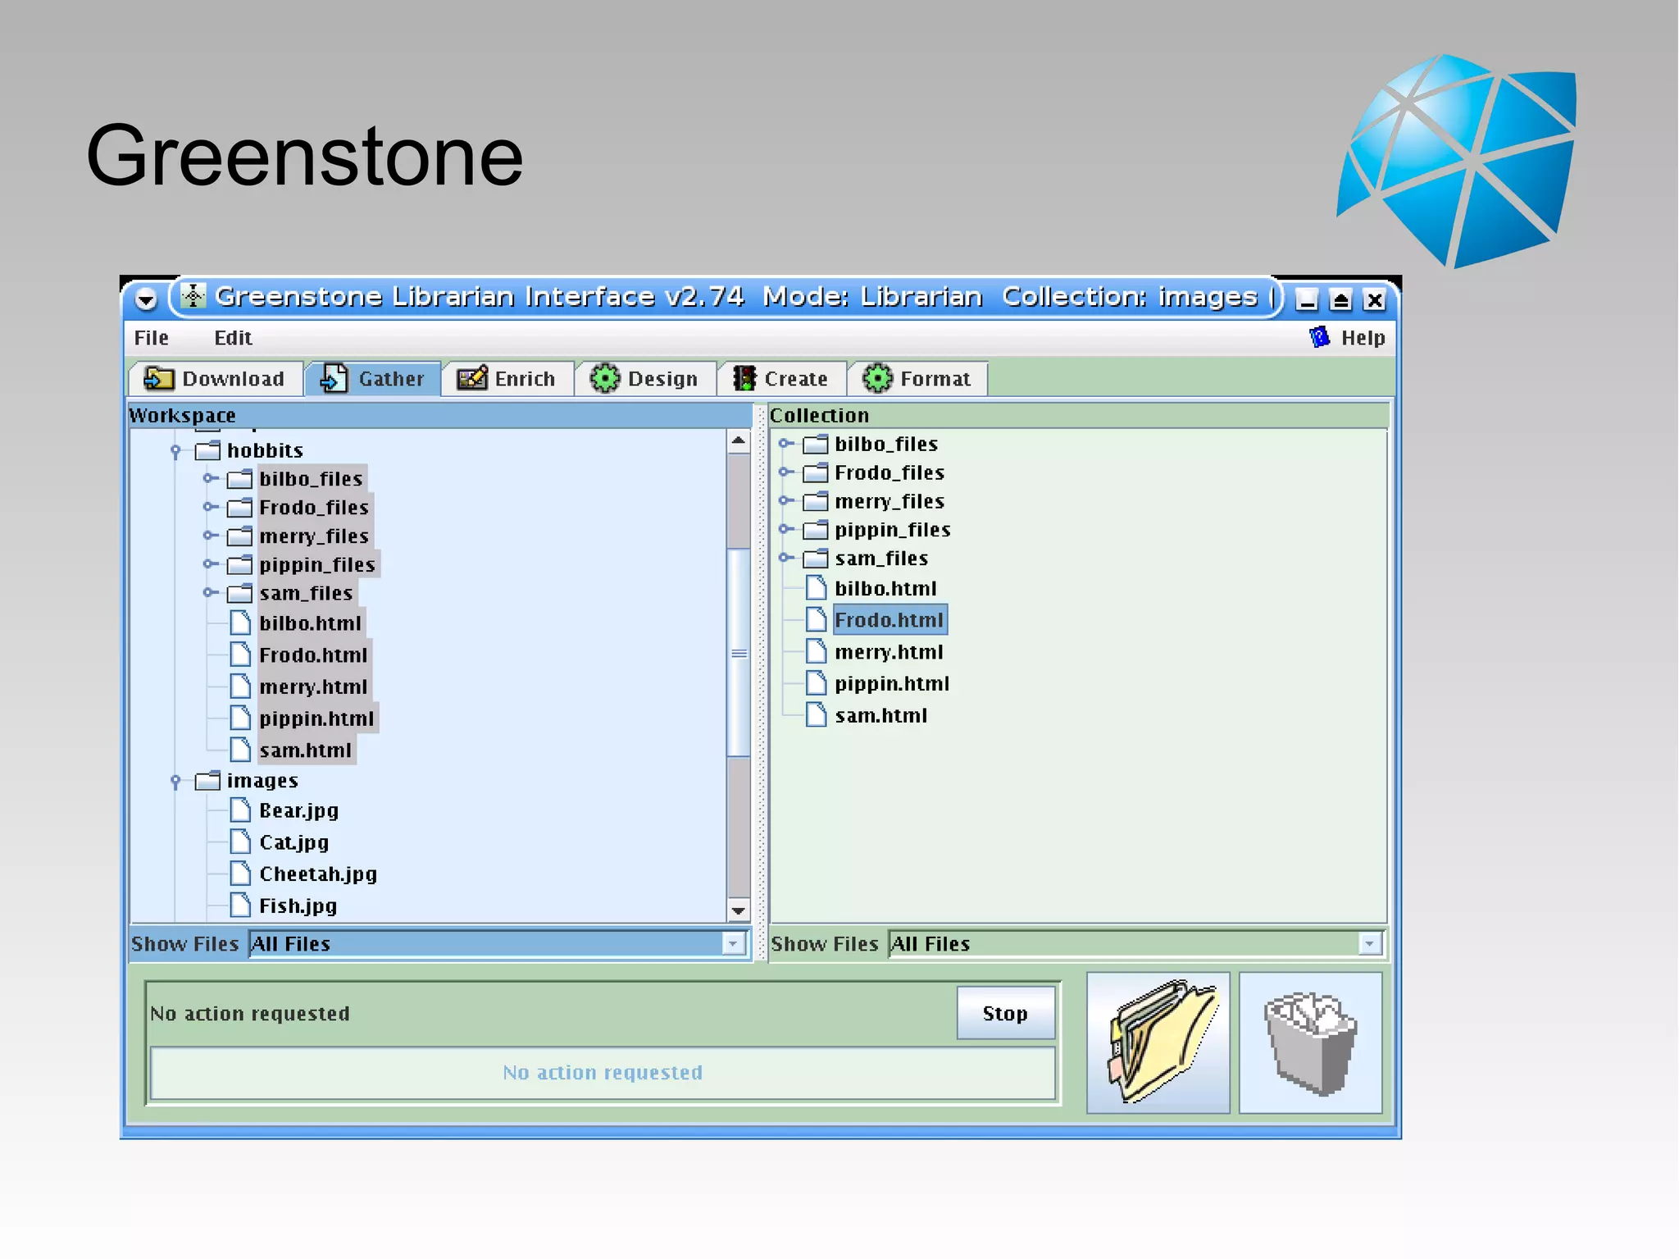Viewport: 1679px width, 1259px height.
Task: Click Workspace scrollbar down arrow
Action: click(x=739, y=910)
